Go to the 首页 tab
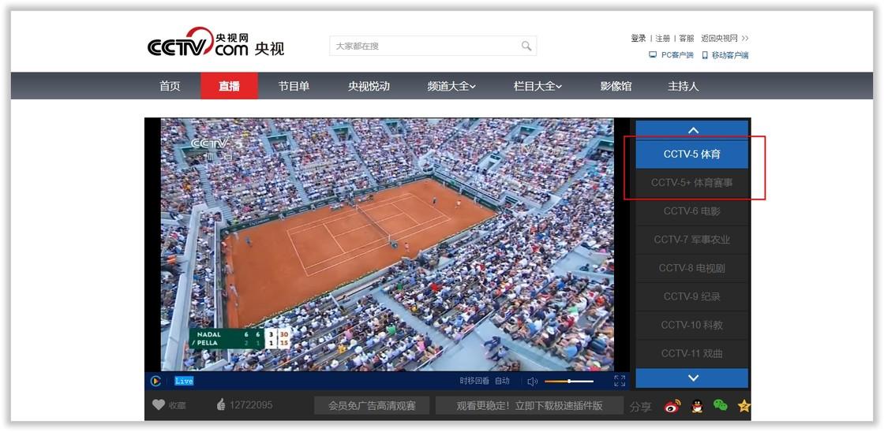884x432 pixels. click(x=170, y=86)
